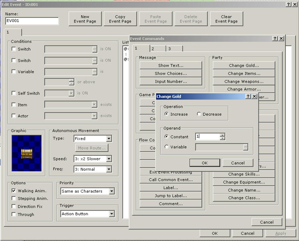Click Jump to Label command
The height and width of the screenshot is (241, 299).
(171, 196)
